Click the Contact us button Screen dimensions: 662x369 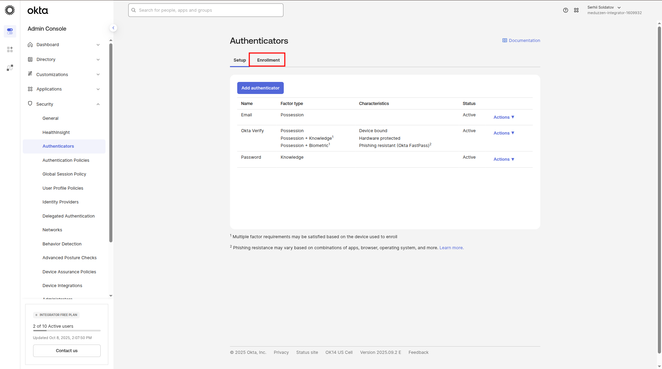(x=67, y=351)
